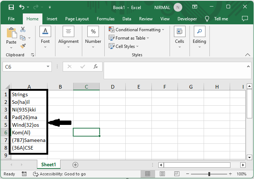Open Customize Quick Access Toolbar arrow
Image resolution: width=254 pixels, height=179 pixels.
(x=50, y=7)
